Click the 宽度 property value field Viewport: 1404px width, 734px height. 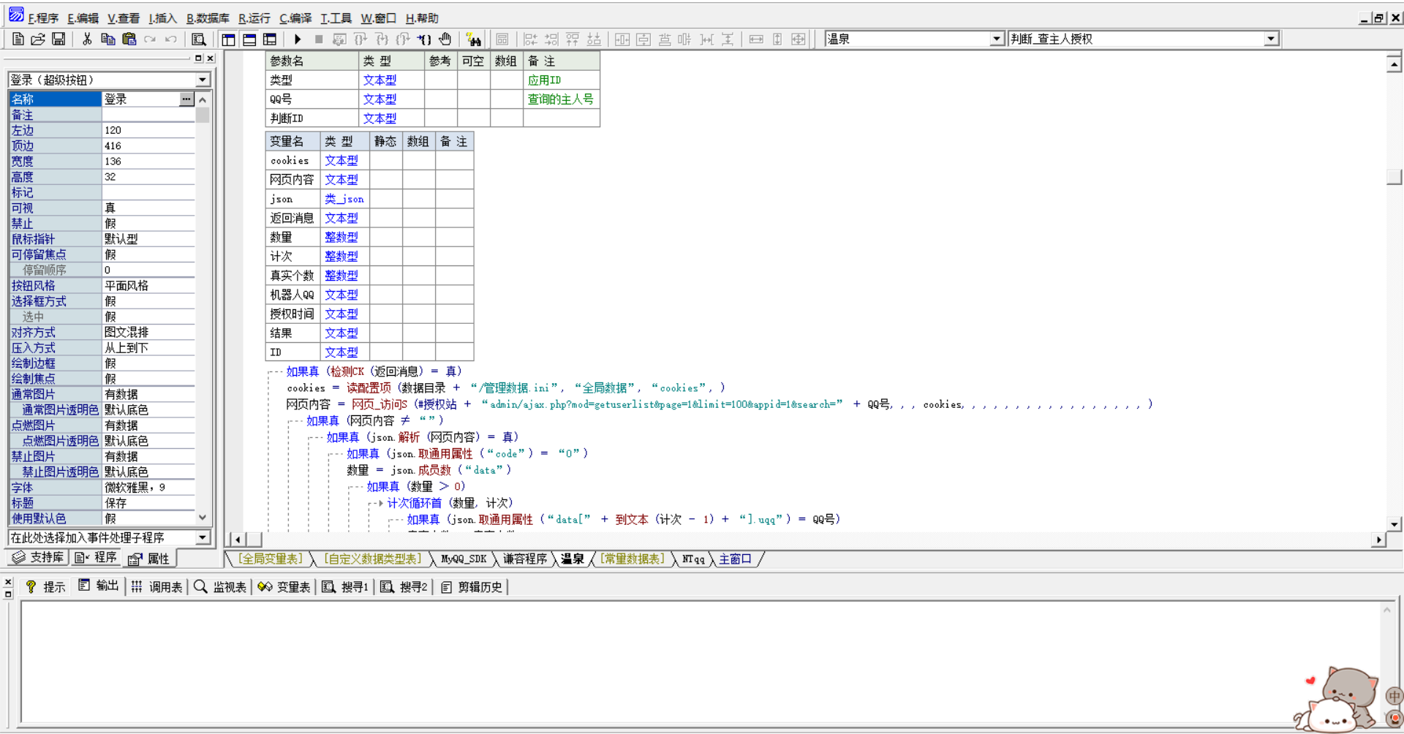148,161
